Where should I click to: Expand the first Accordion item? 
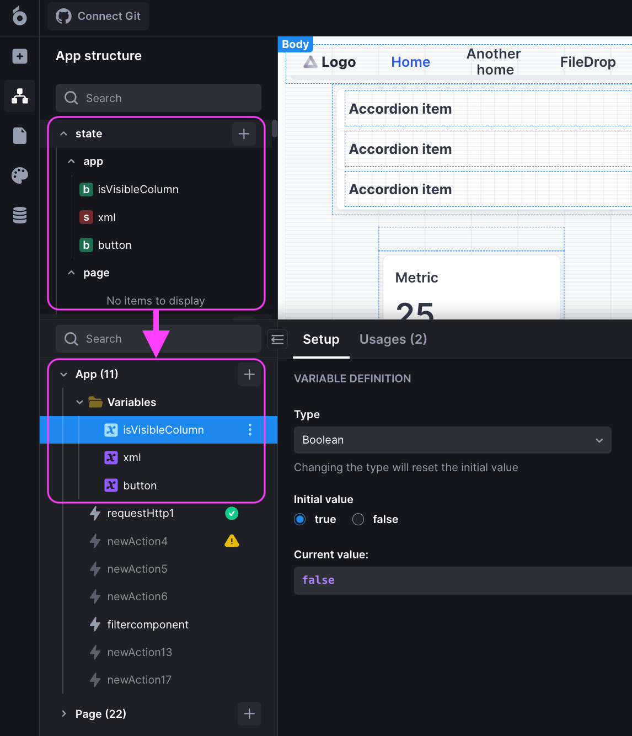488,109
